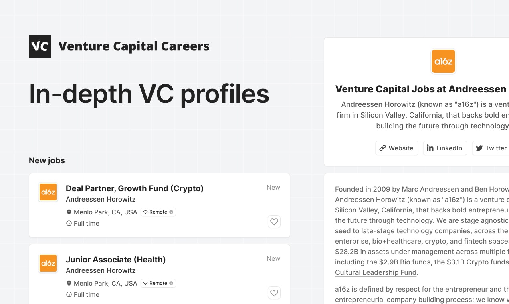Open the $2.9B Bio funds link
509x304 pixels.
pos(404,262)
